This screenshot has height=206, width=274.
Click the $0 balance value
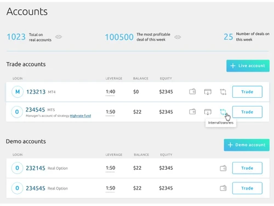(136, 92)
